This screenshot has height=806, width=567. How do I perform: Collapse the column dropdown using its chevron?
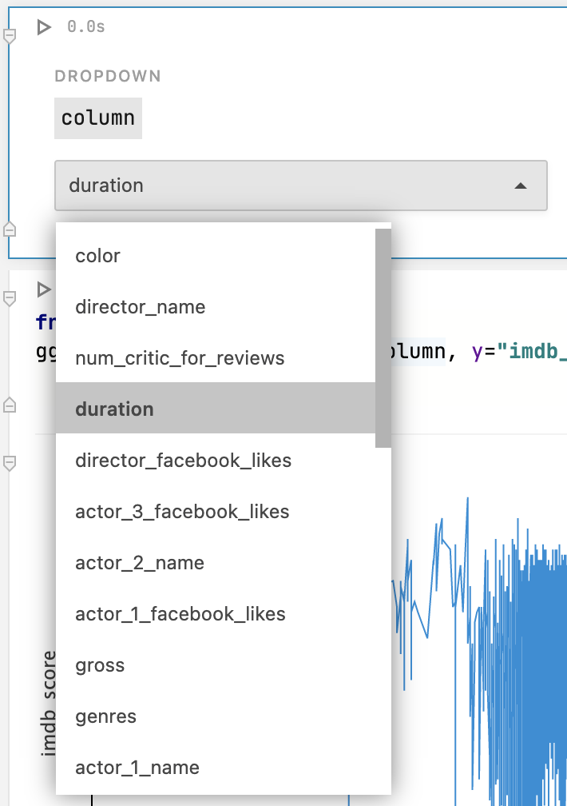[521, 185]
